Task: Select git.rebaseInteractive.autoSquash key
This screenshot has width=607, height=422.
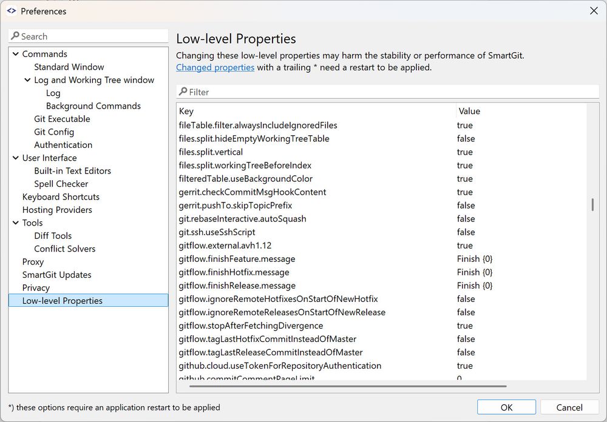Action: coord(242,218)
